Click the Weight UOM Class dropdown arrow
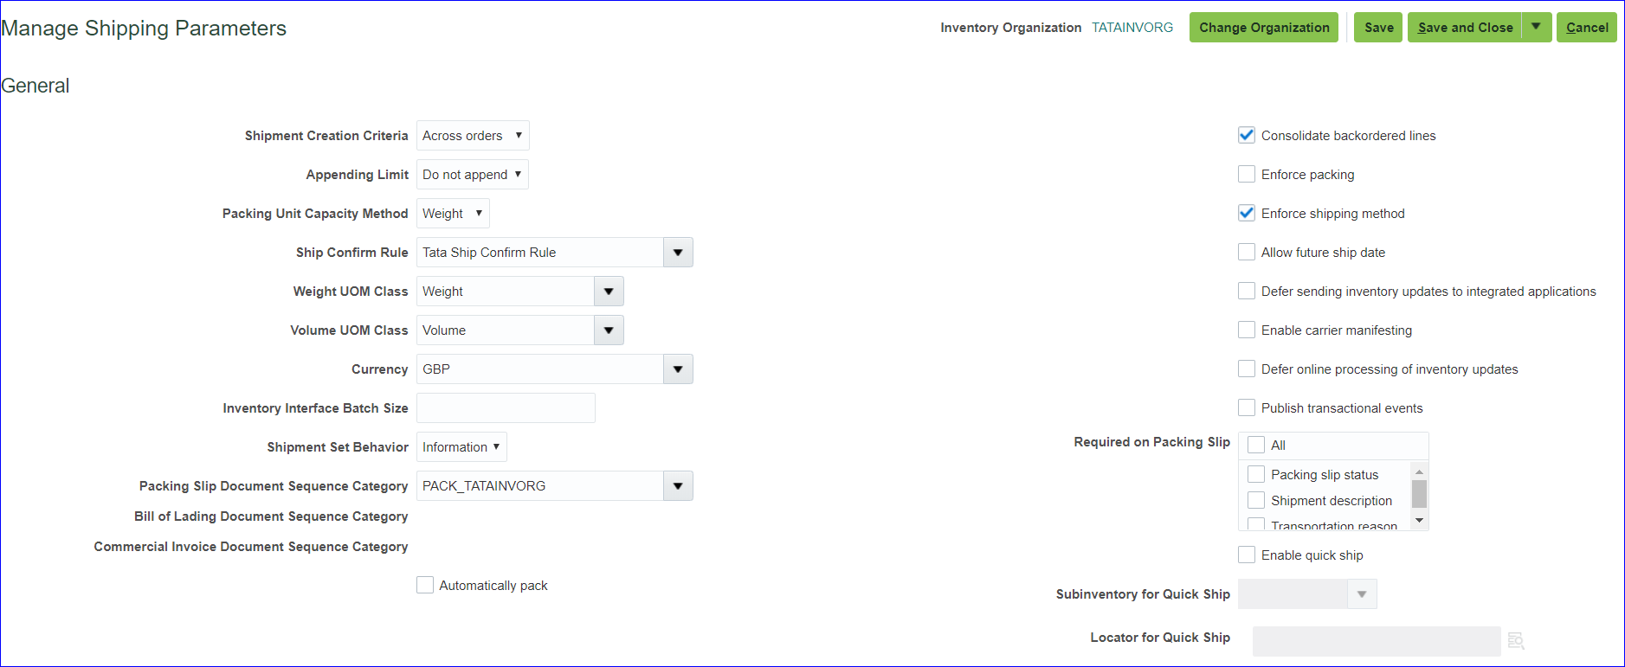 click(x=608, y=292)
